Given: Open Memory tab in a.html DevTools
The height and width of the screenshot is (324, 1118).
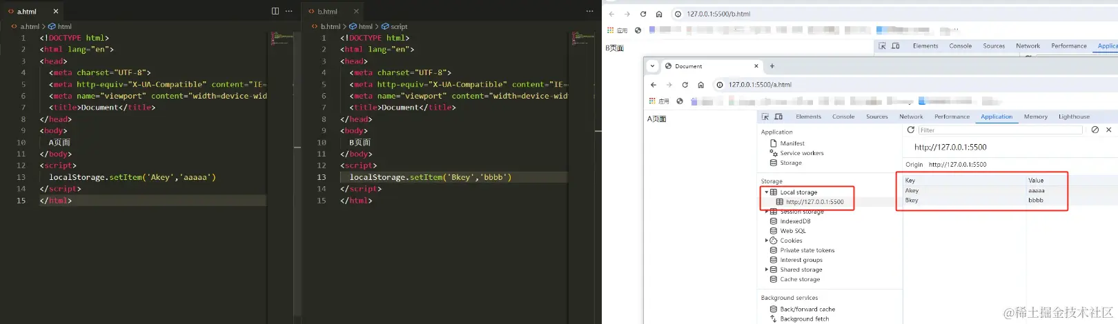Looking at the screenshot, I should pos(1036,117).
